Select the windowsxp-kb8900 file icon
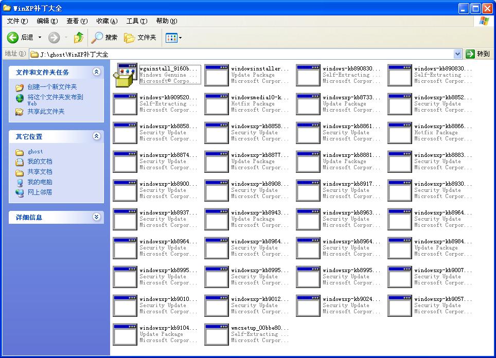Viewport: 496px width, 358px height. click(125, 190)
